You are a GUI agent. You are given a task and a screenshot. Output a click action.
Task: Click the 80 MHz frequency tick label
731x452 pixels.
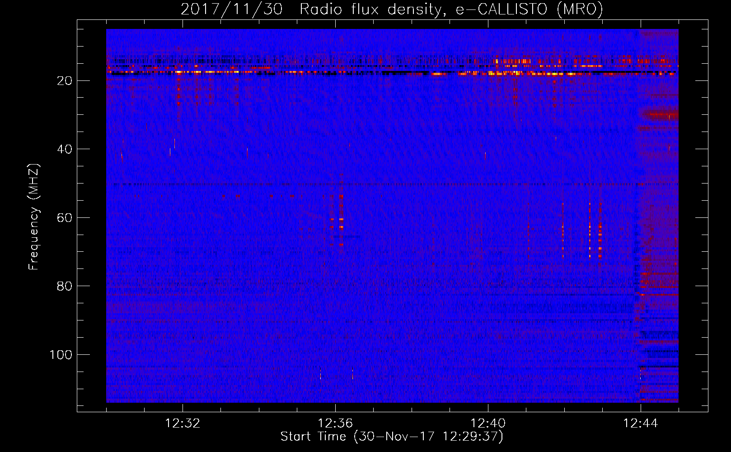click(65, 286)
